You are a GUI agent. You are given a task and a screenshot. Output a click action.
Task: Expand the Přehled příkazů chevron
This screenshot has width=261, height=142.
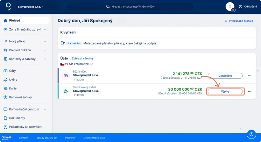[x=45, y=50]
